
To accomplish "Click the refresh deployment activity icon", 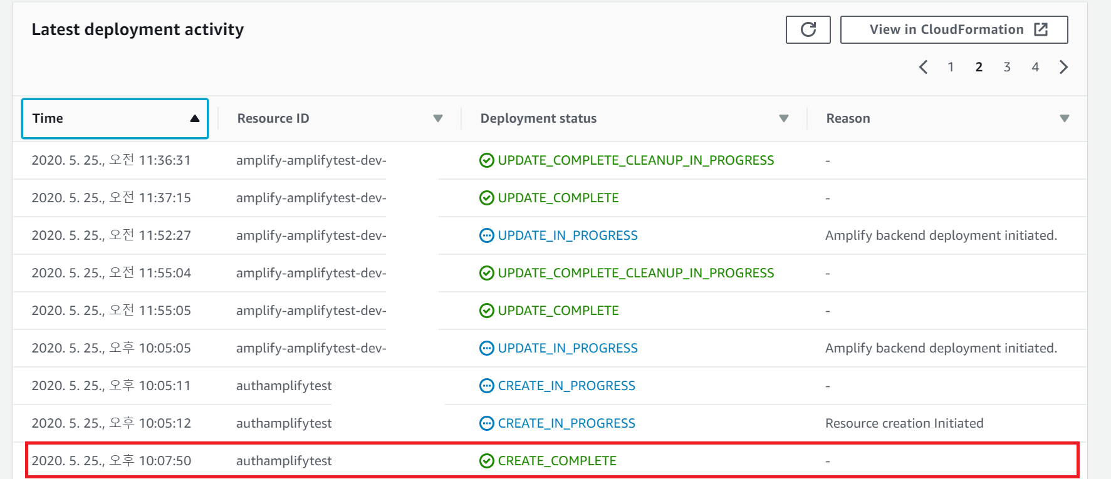I will click(808, 29).
